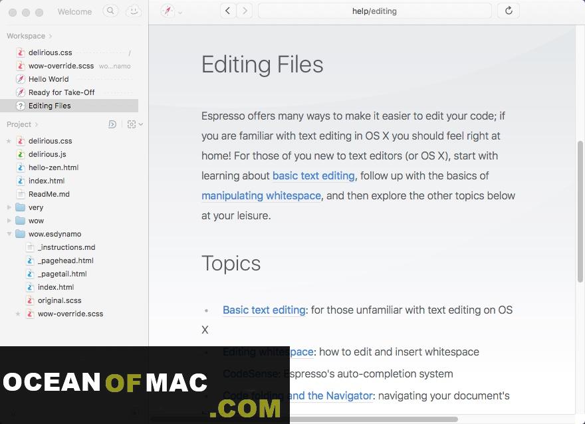Image resolution: width=585 pixels, height=424 pixels.
Task: Click the vertical scrollbar thumb
Action: click(x=580, y=211)
